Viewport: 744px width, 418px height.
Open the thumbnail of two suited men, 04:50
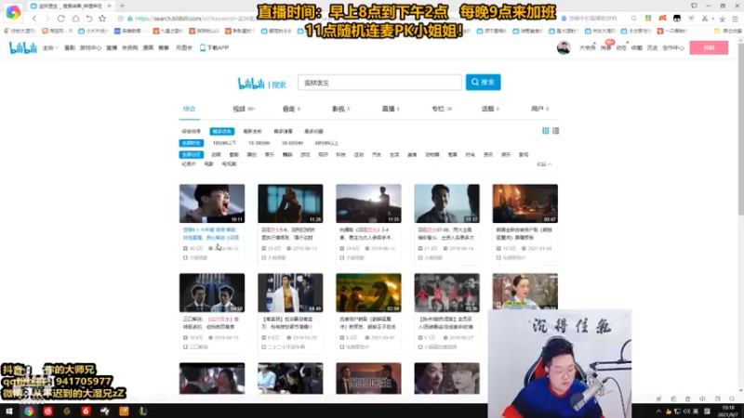point(212,293)
